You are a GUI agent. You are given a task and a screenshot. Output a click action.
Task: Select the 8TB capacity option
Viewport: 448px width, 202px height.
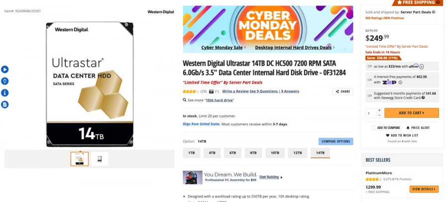[x=253, y=153]
